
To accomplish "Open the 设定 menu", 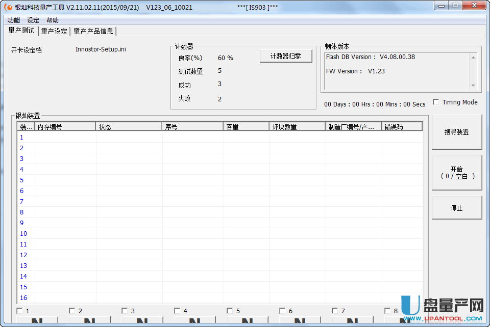I will [33, 20].
